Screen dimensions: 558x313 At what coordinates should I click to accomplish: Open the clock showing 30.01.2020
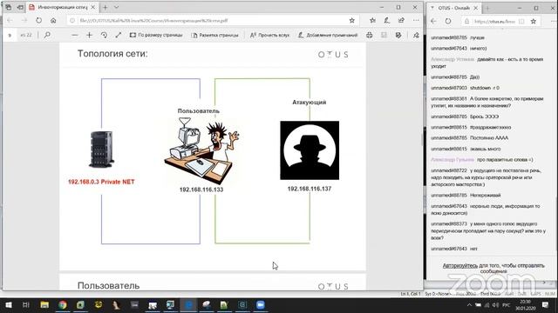526,305
